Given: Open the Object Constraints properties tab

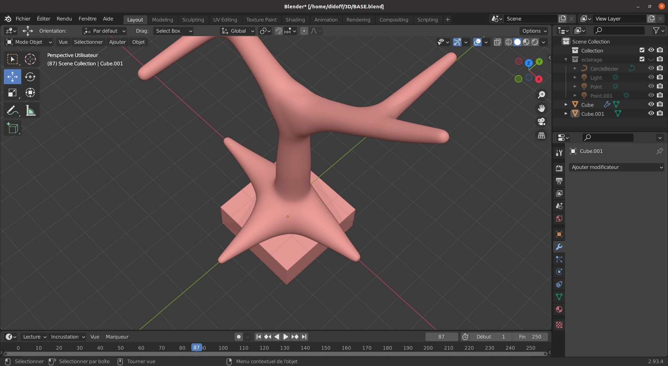Looking at the screenshot, I should (x=559, y=284).
